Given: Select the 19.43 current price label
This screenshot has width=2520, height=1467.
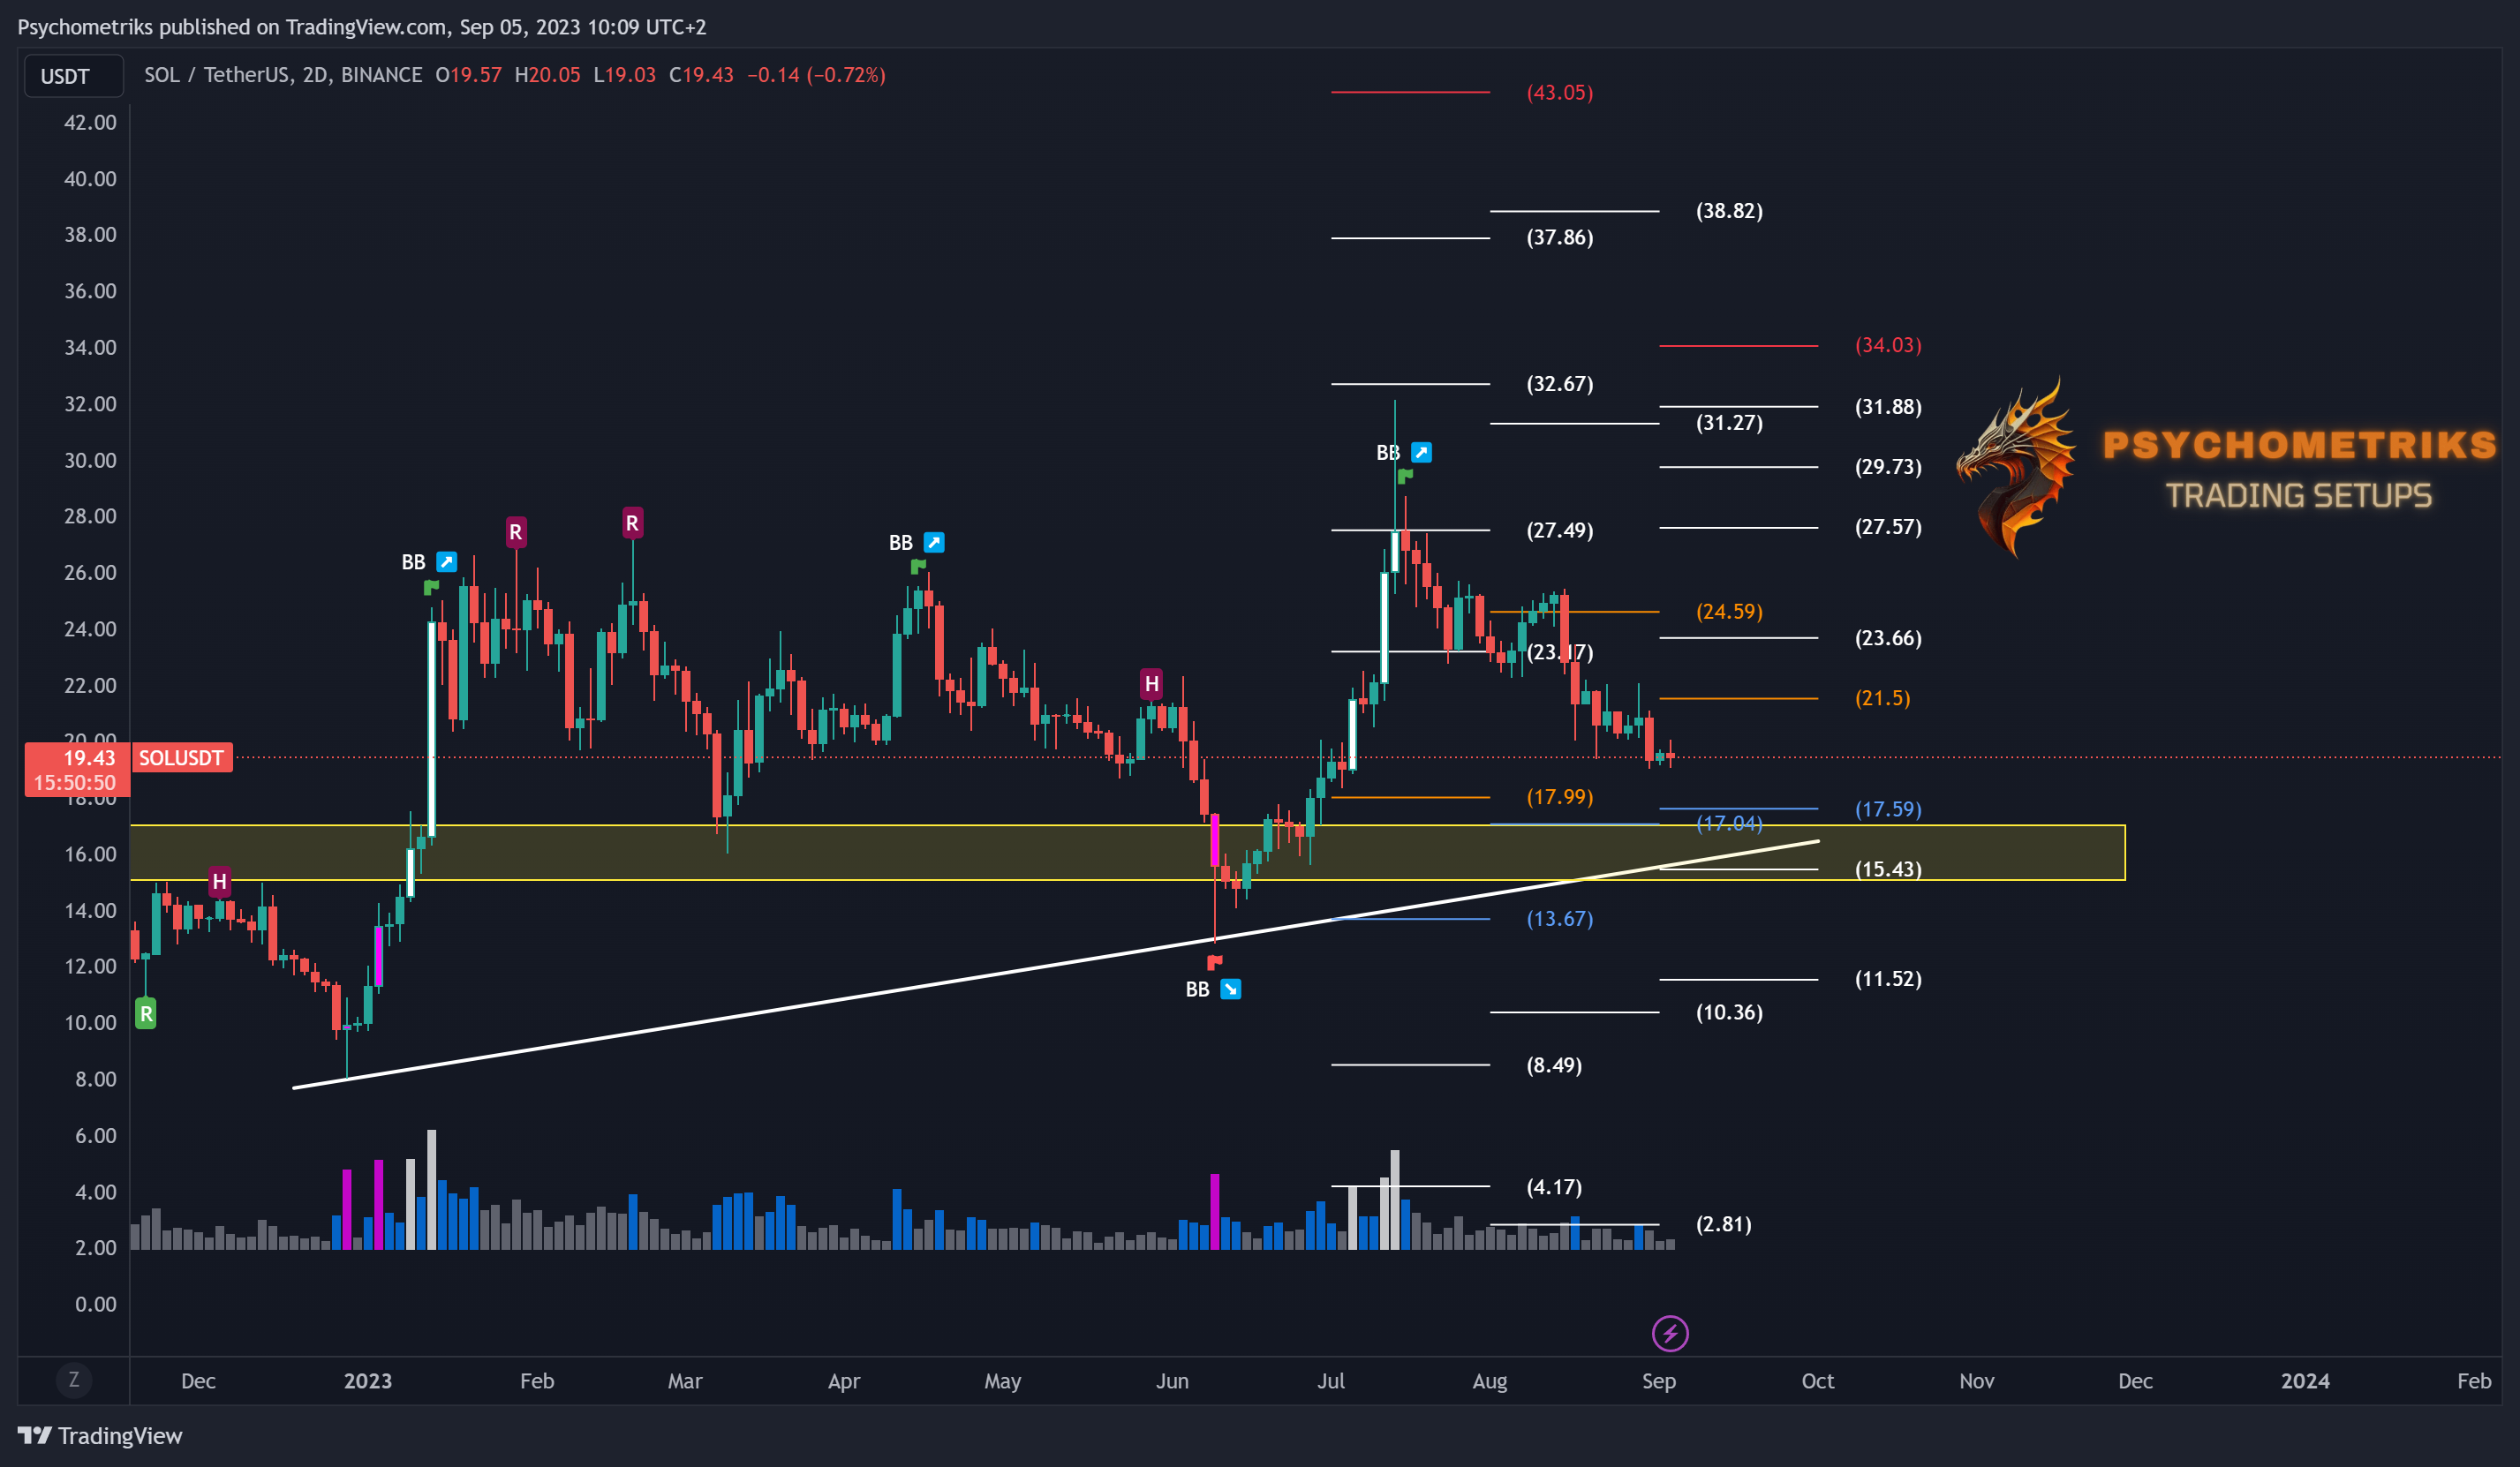Looking at the screenshot, I should [x=90, y=757].
